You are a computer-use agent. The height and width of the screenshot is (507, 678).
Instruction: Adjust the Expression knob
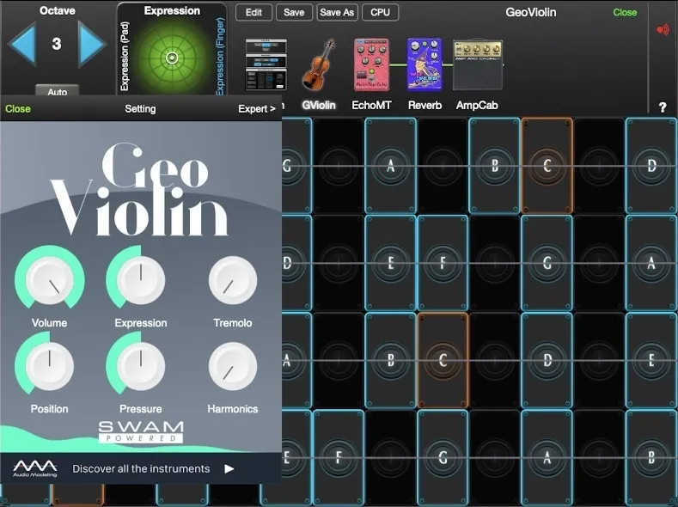point(141,280)
